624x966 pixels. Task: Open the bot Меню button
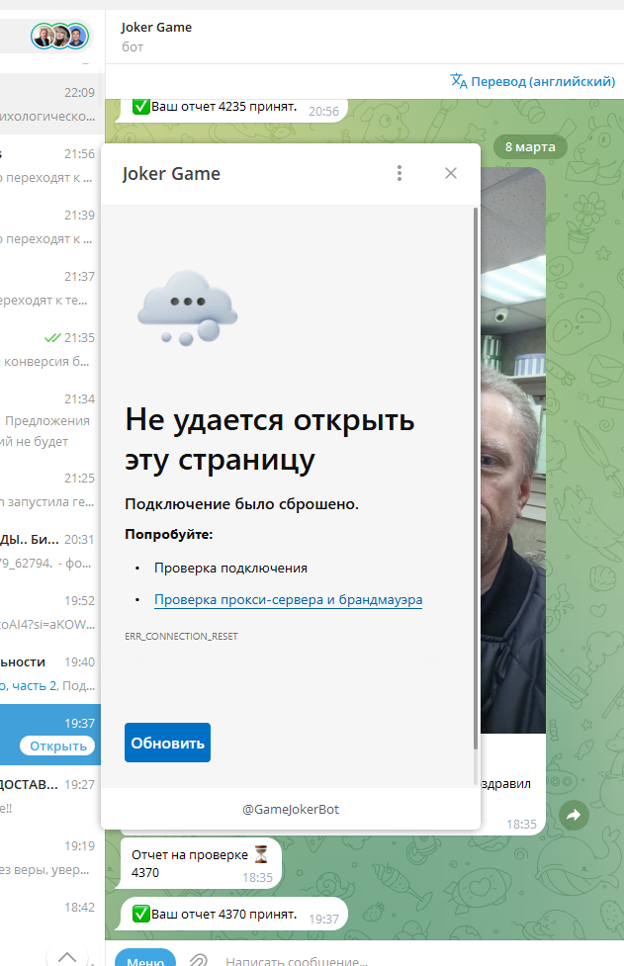145,959
